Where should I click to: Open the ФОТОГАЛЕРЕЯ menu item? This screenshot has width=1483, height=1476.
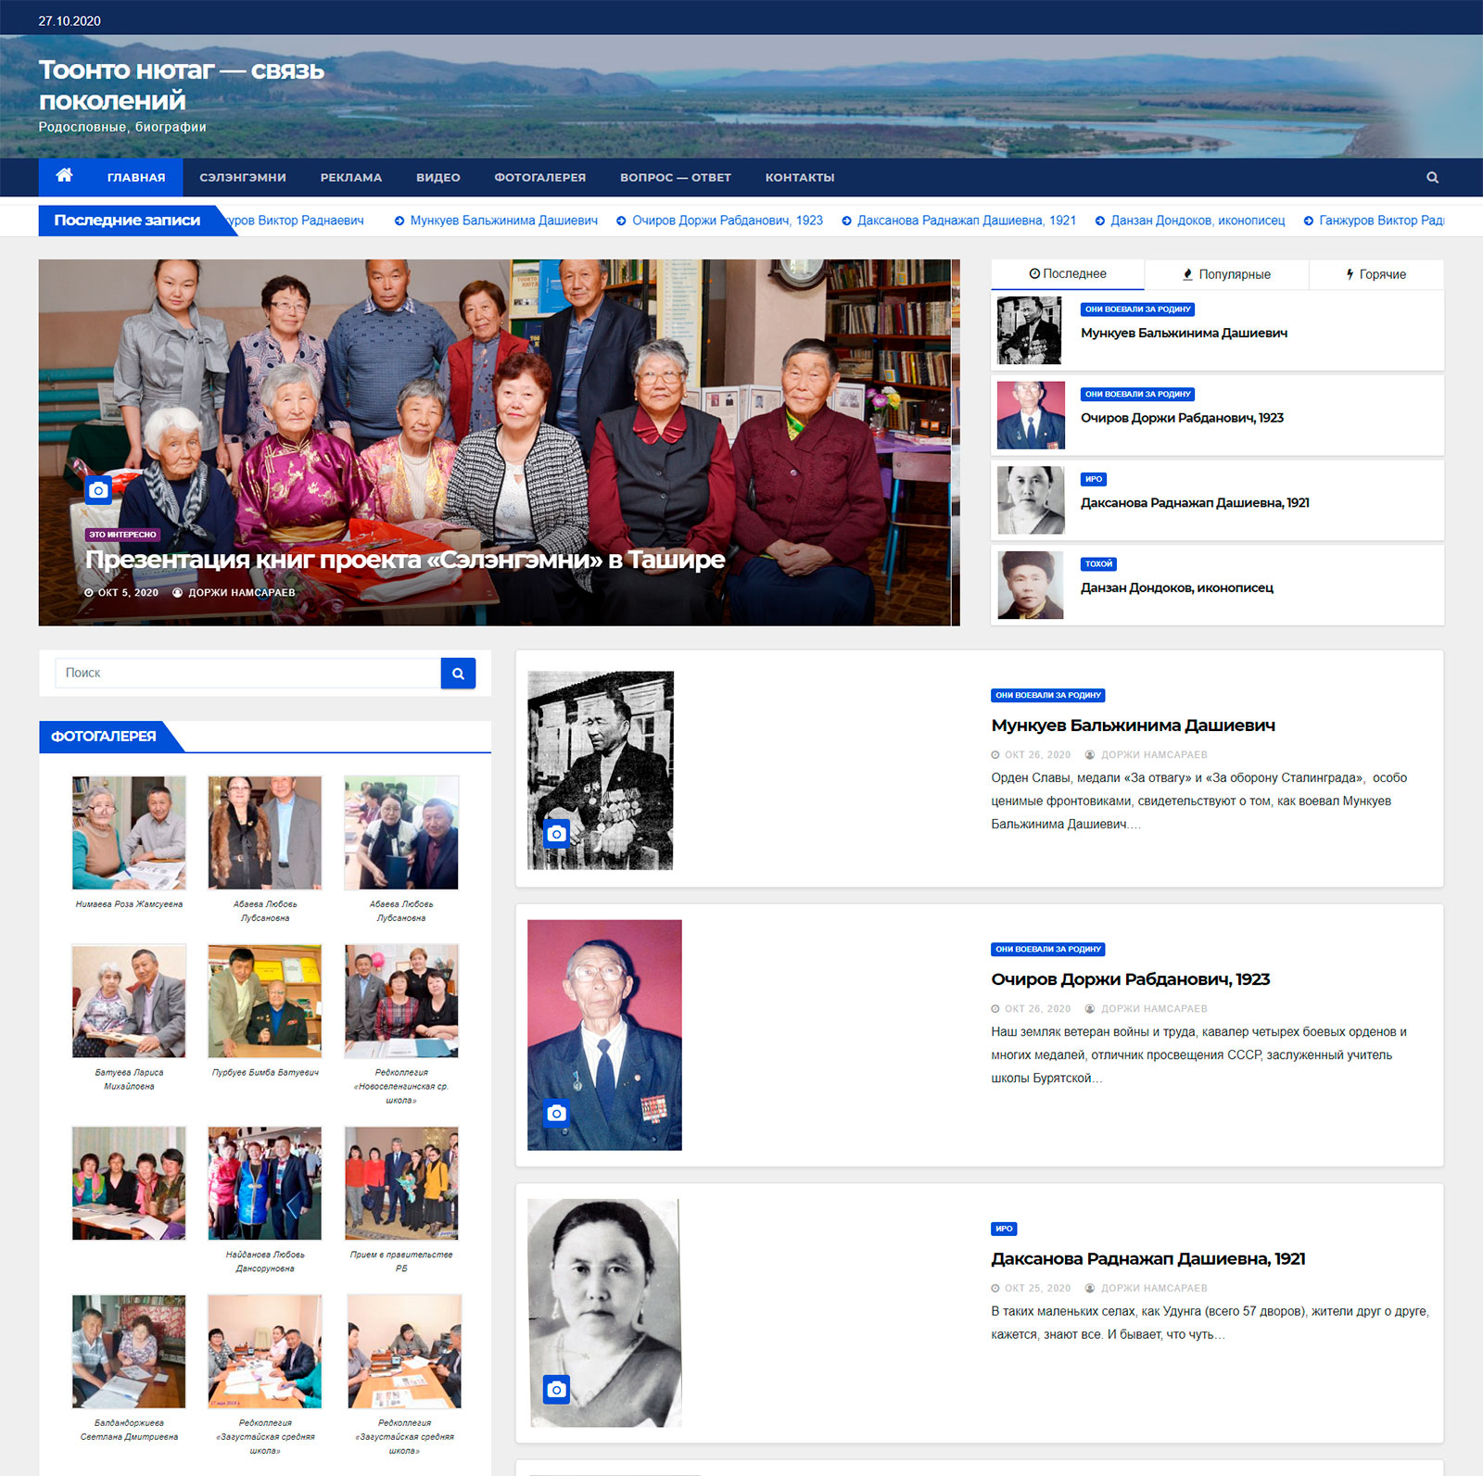coord(540,177)
